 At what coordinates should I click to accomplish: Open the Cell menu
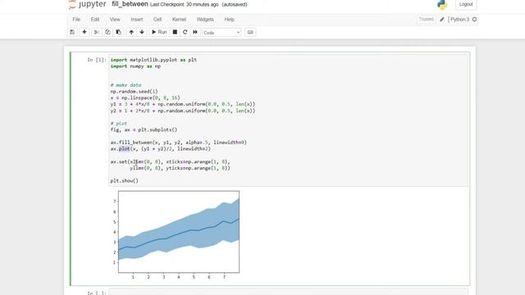(x=157, y=20)
